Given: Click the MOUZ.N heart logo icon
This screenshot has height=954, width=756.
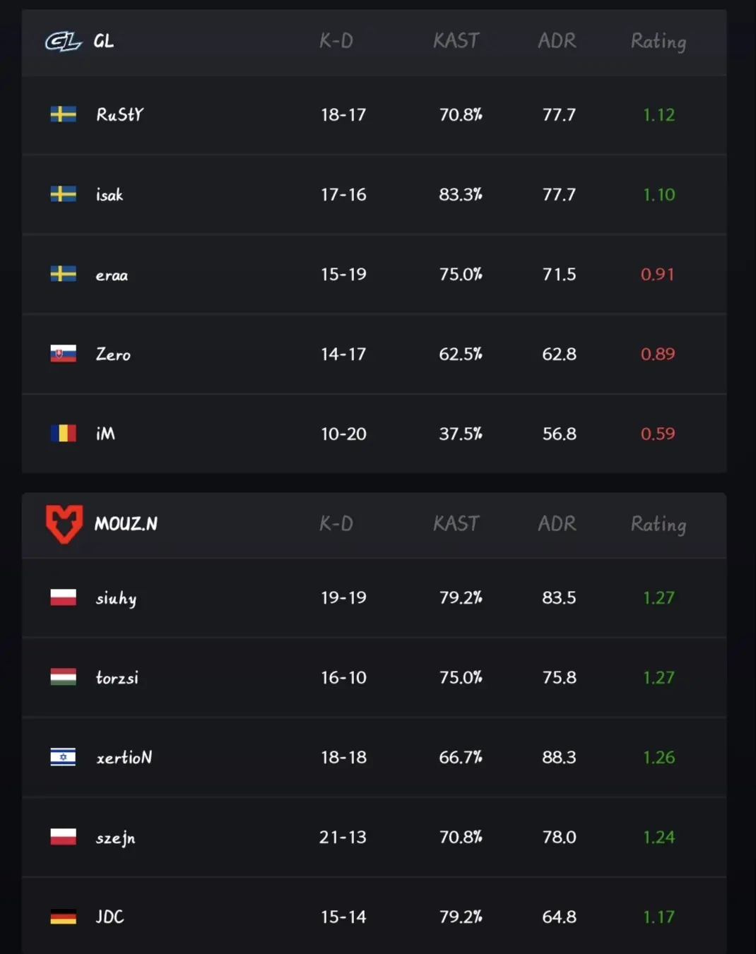Looking at the screenshot, I should tap(64, 524).
